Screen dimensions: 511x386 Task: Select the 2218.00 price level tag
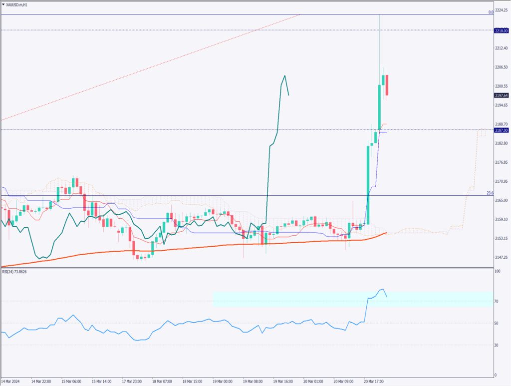click(501, 30)
